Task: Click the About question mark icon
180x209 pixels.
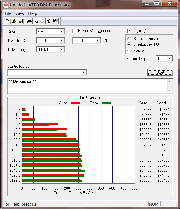Action: (x=49, y=21)
